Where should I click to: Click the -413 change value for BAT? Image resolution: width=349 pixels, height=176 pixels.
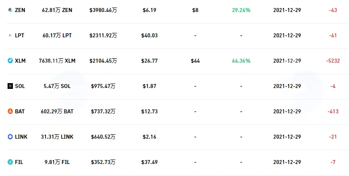pos(333,112)
